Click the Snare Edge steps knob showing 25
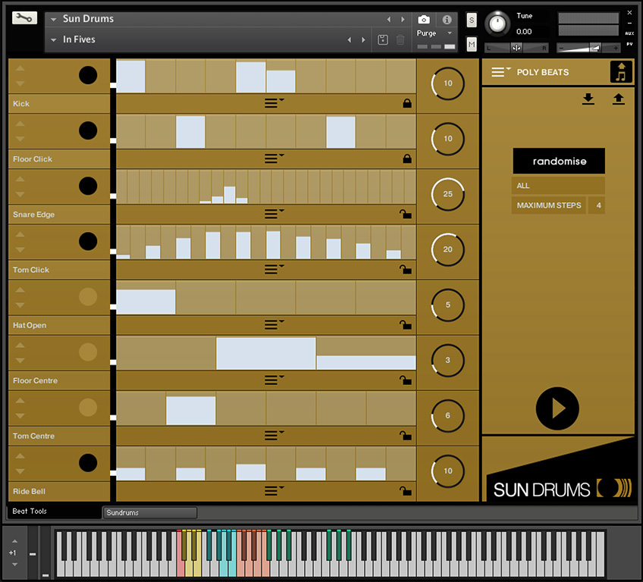 click(447, 194)
